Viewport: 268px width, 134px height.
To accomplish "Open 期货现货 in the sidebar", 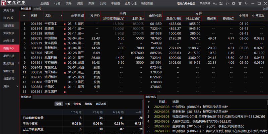I will [x=10, y=63].
